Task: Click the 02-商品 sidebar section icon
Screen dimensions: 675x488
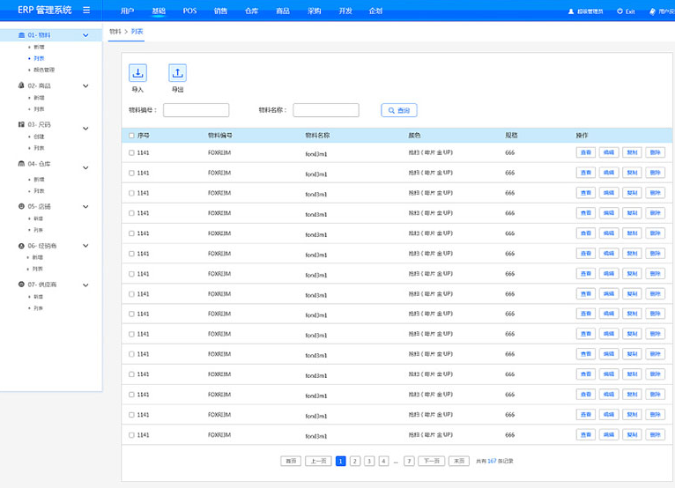Action: tap(21, 85)
